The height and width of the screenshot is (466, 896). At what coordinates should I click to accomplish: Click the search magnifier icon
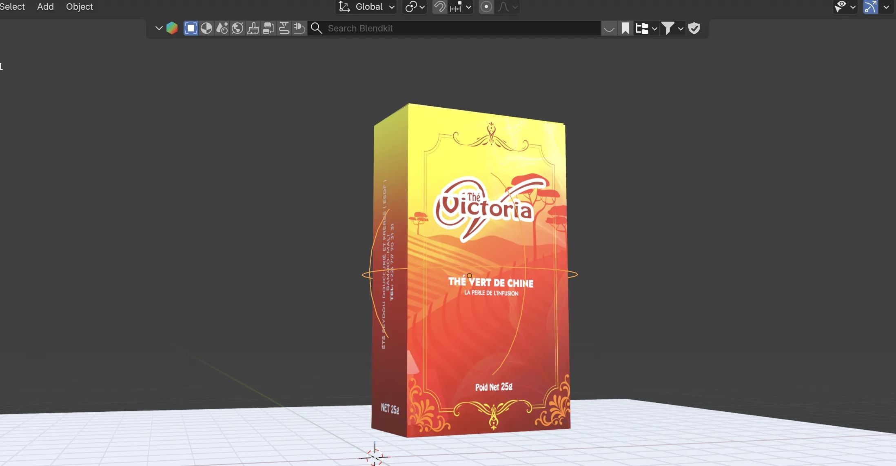click(317, 28)
